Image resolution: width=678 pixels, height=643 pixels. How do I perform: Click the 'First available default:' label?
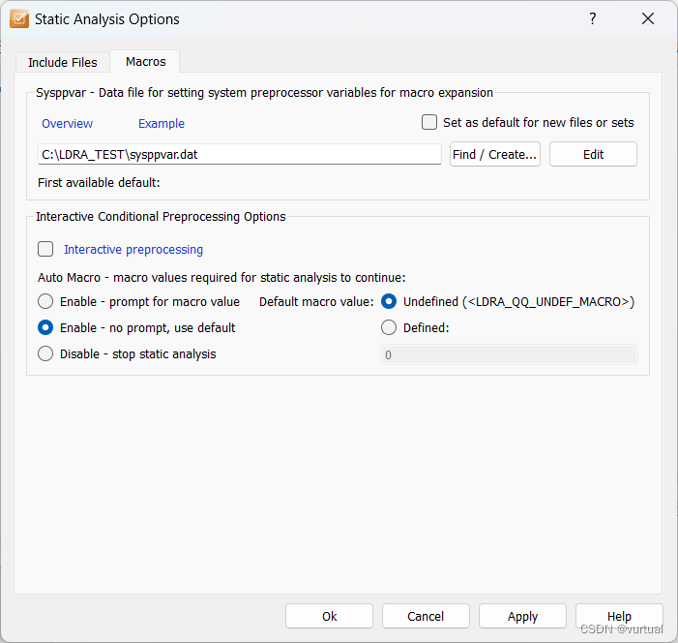coord(99,183)
